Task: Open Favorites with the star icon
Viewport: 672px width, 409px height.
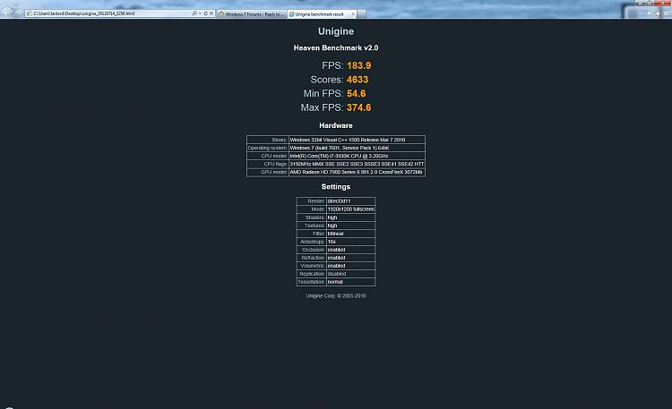Action: point(658,13)
